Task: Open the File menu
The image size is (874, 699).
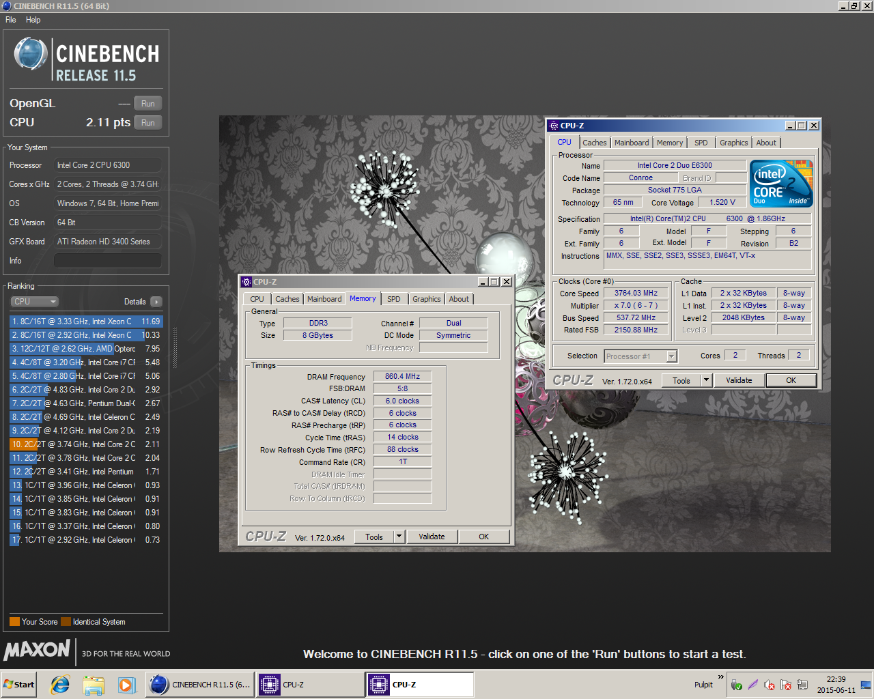Action: [x=11, y=20]
